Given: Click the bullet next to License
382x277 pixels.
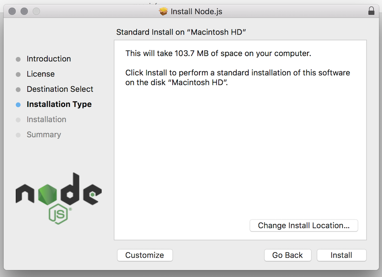Looking at the screenshot, I should point(18,75).
